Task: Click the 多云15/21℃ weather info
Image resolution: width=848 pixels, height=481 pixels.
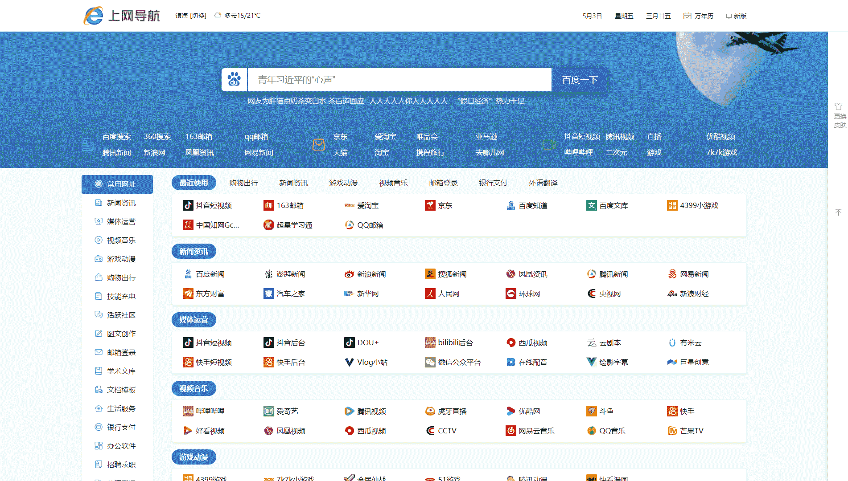Action: pyautogui.click(x=237, y=16)
